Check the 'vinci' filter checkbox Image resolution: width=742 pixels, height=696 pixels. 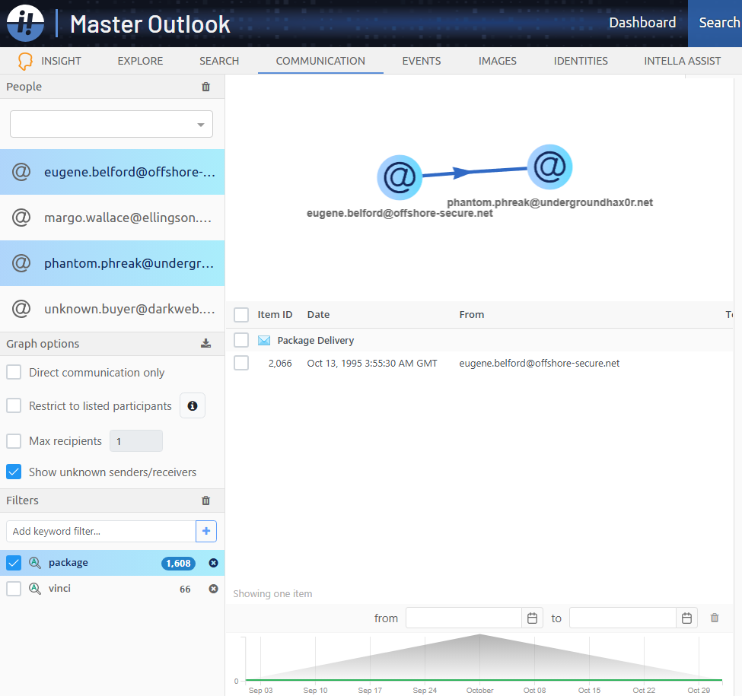click(x=14, y=589)
